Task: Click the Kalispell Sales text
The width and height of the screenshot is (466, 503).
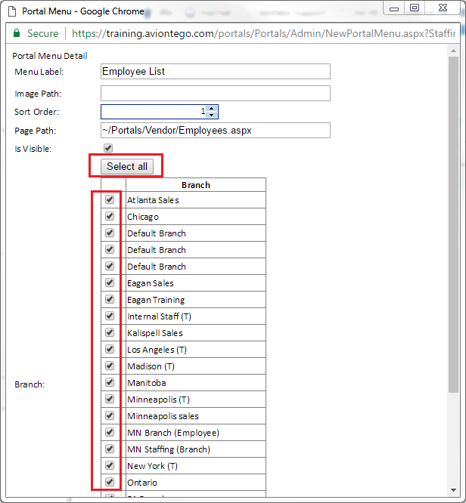Action: pyautogui.click(x=155, y=333)
